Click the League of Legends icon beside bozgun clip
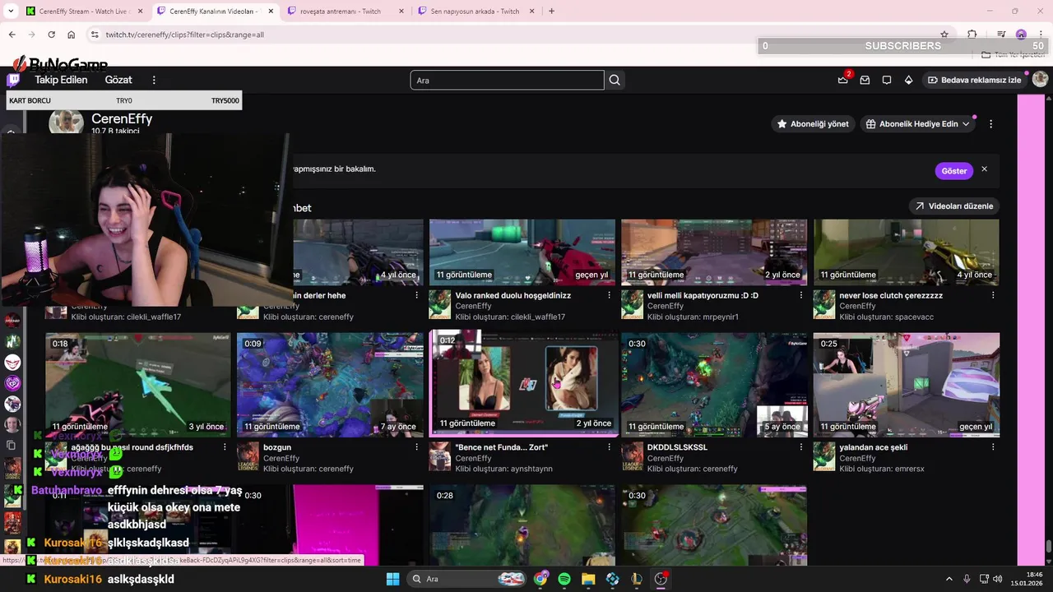This screenshot has width=1053, height=592. 248,456
